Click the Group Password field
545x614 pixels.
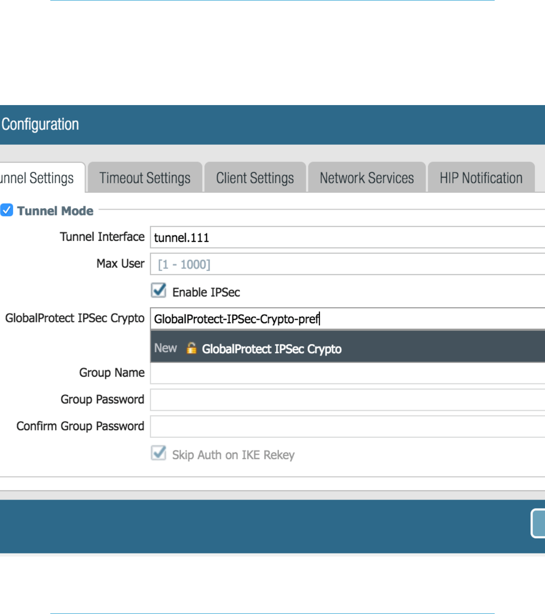click(x=348, y=399)
